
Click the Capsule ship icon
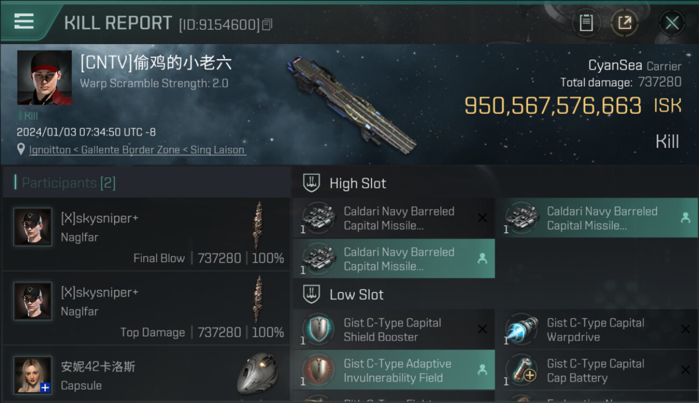pos(258,373)
